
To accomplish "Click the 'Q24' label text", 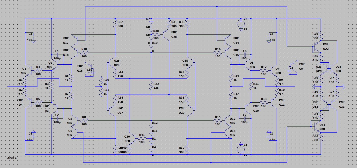I will coord(338,67).
